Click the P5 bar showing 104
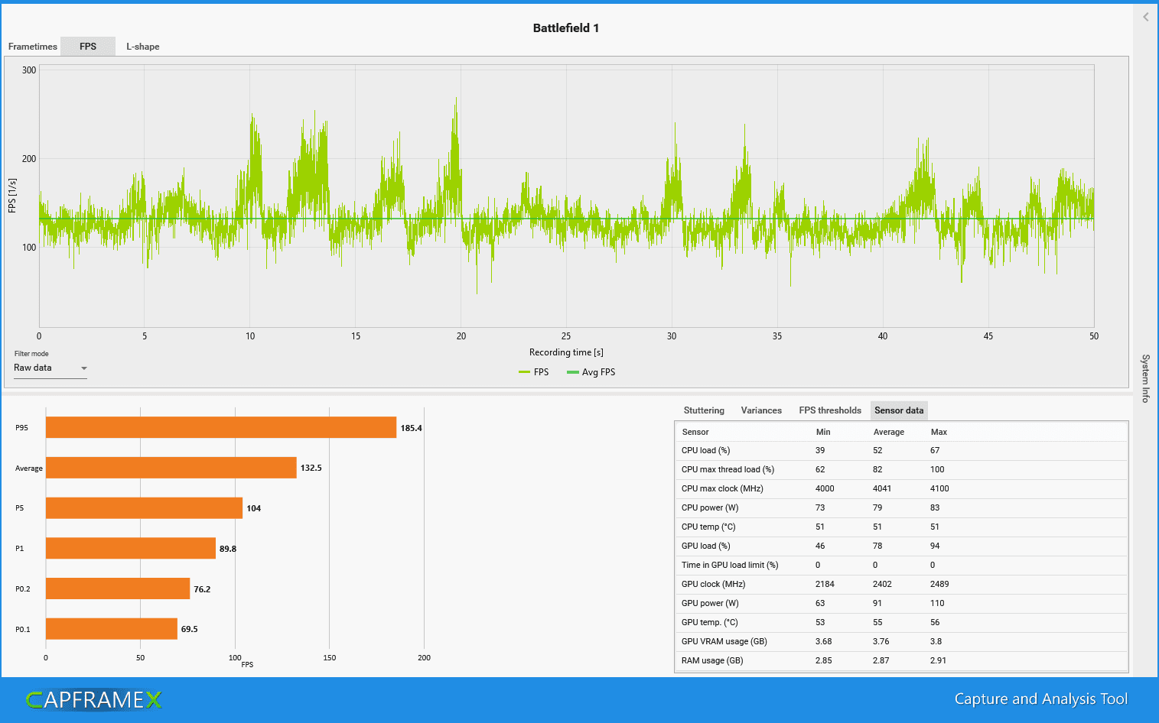Viewport: 1159px width, 723px height. coord(145,508)
